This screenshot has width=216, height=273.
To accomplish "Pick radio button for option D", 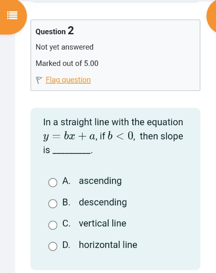I will tap(53, 246).
